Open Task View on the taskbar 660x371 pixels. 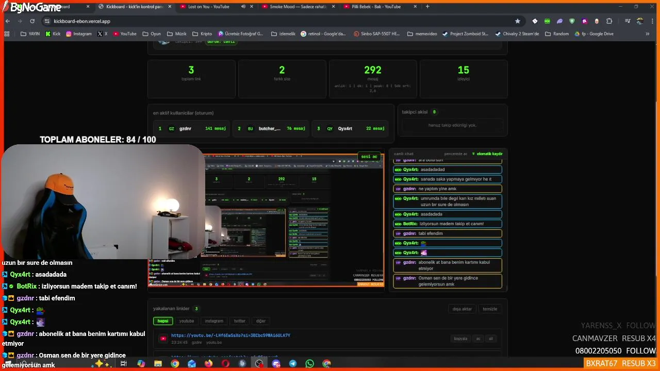pos(124,363)
